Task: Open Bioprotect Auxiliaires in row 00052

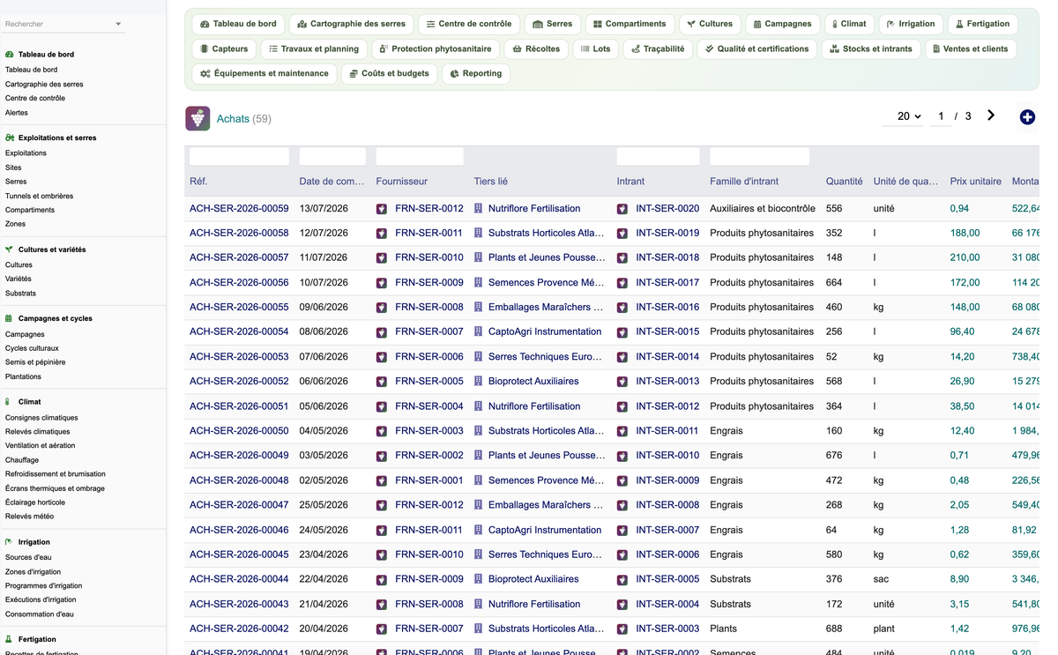Action: click(x=533, y=382)
